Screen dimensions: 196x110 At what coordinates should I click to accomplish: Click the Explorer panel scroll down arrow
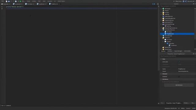click(x=195, y=49)
